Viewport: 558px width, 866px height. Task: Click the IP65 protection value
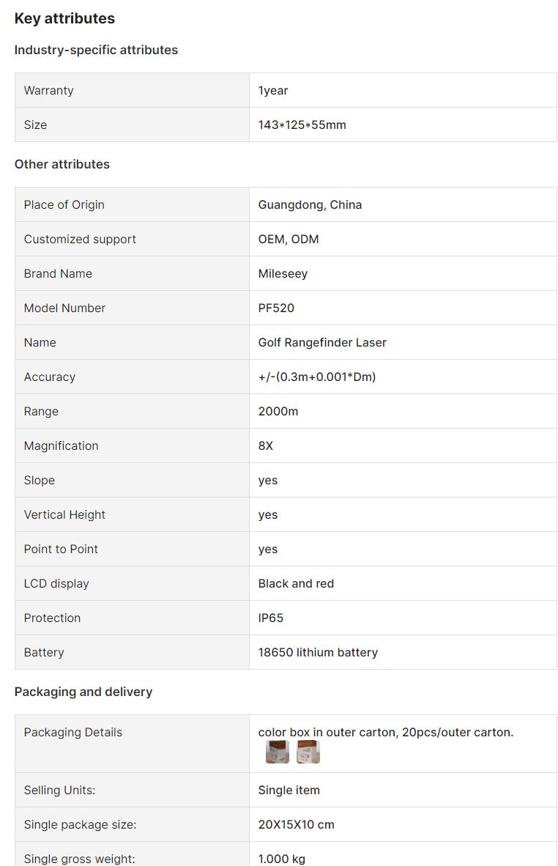click(x=271, y=618)
